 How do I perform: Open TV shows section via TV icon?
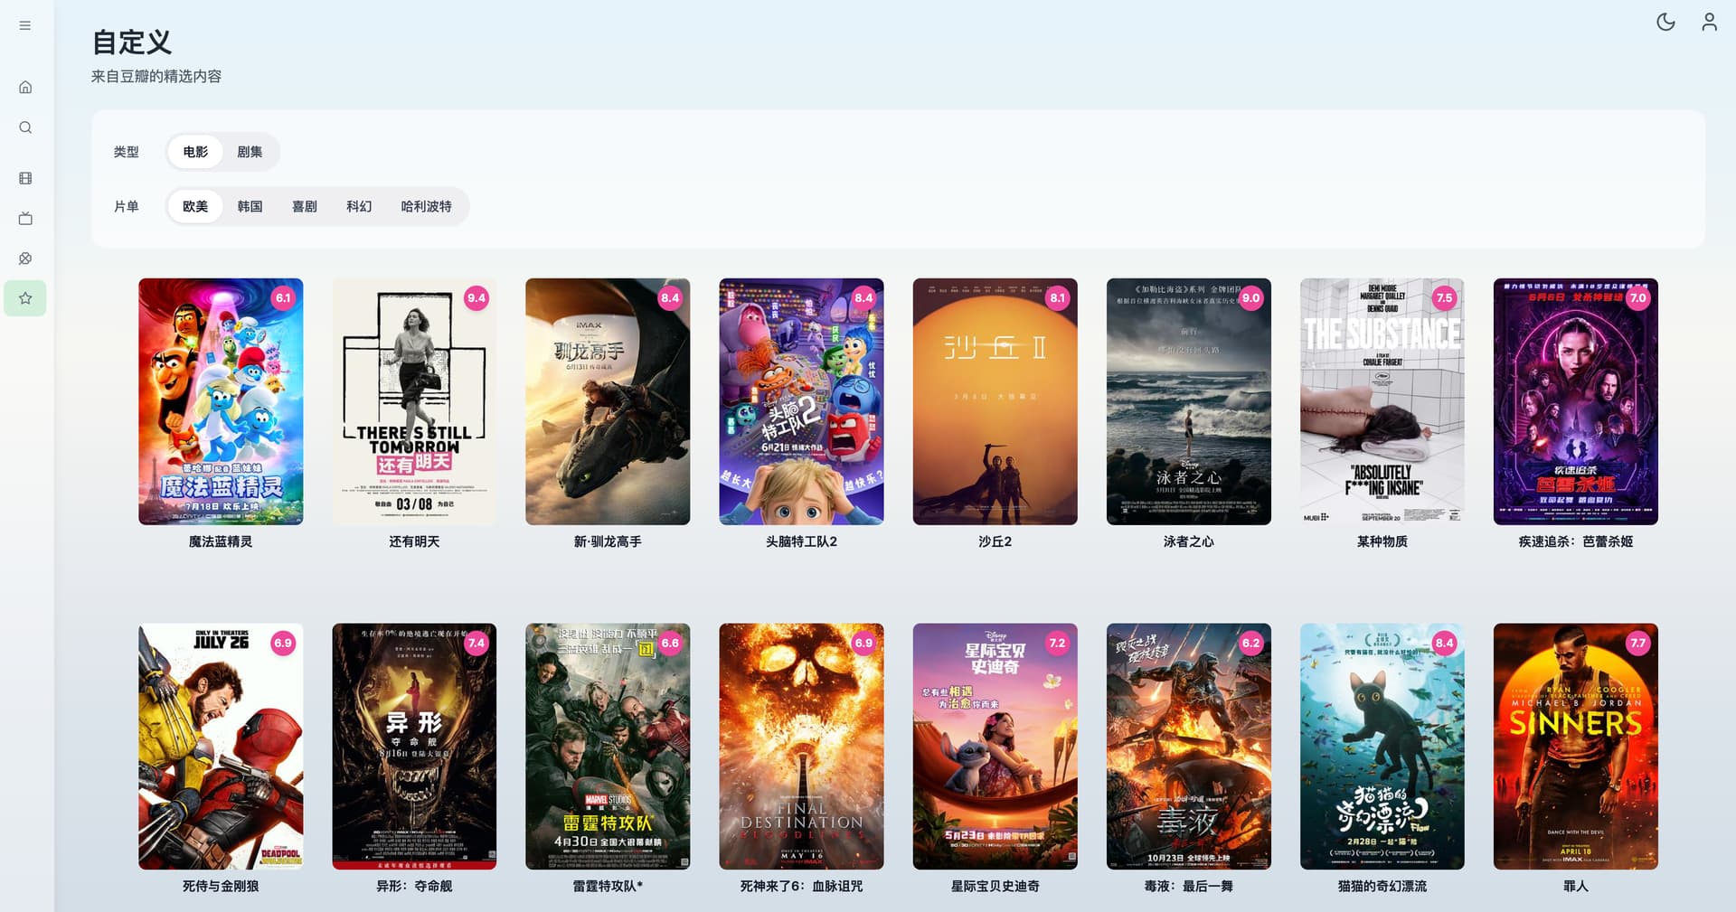click(x=25, y=218)
